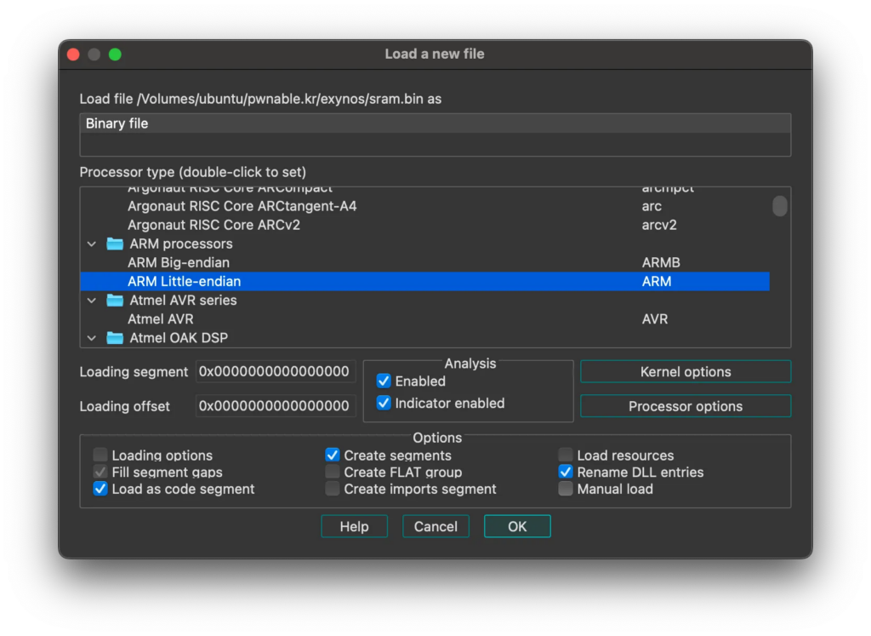Toggle the Fill segment gaps checkbox

click(100, 472)
